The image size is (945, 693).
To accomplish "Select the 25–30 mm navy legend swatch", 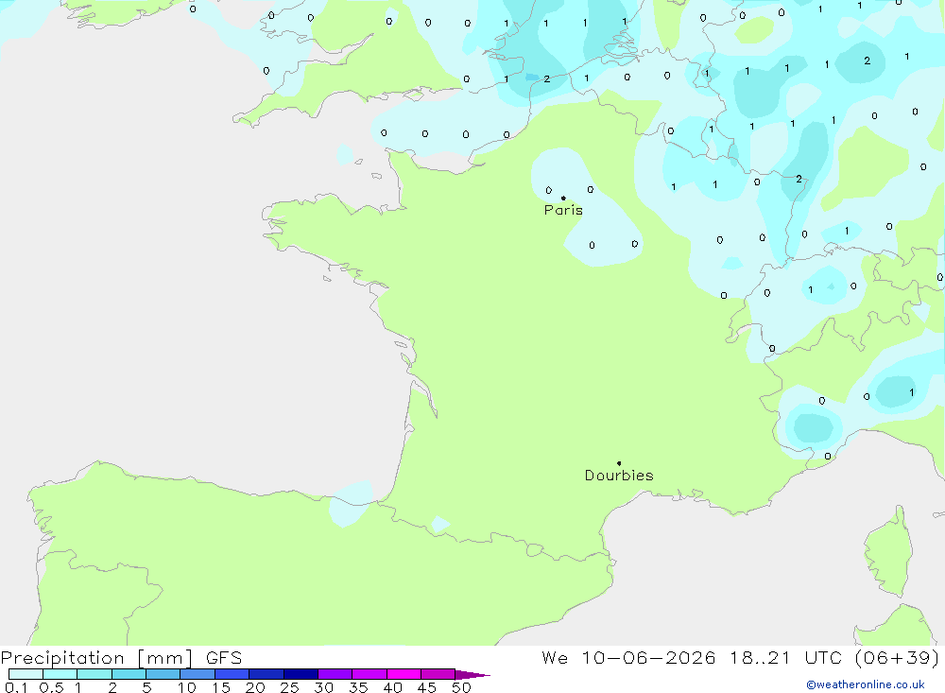I will pyautogui.click(x=301, y=674).
